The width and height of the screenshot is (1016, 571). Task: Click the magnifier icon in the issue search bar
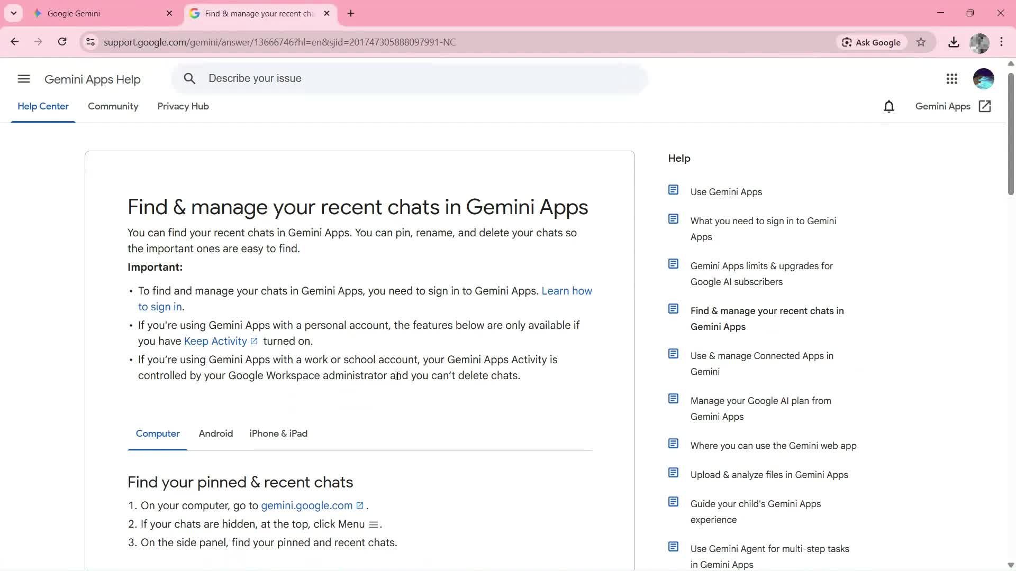click(190, 78)
